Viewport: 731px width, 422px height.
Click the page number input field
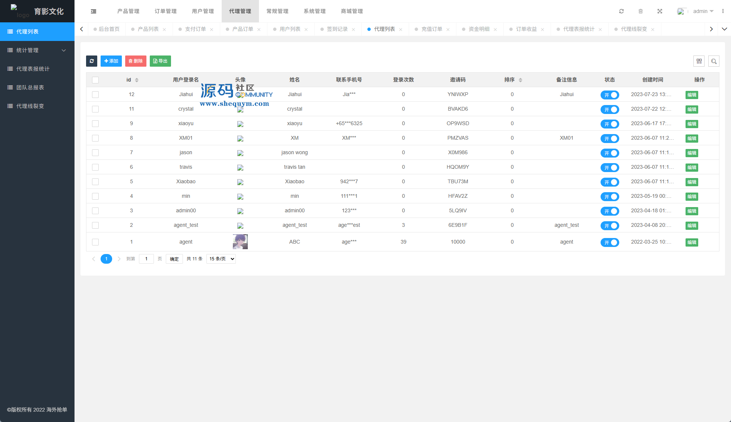coord(146,259)
